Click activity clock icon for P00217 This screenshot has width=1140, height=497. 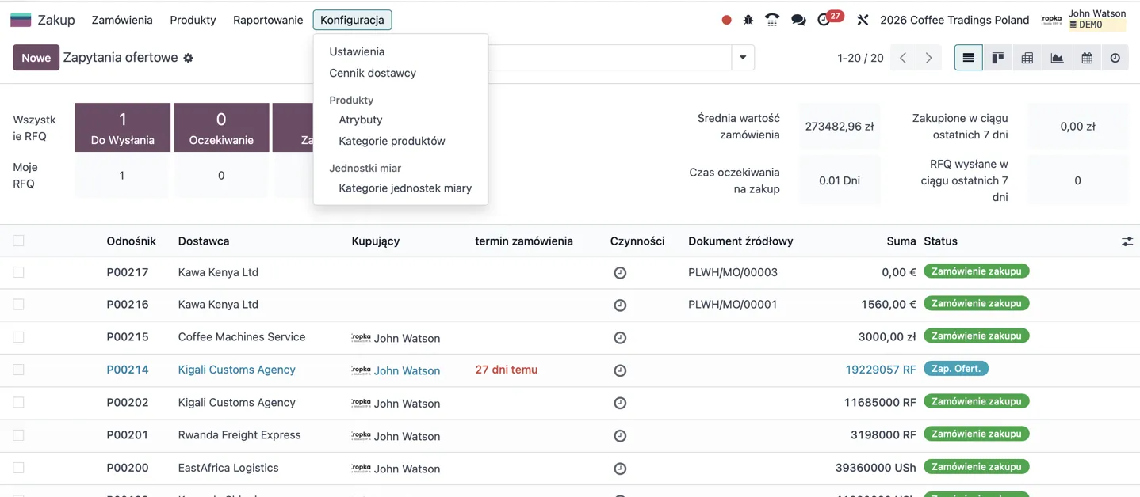pos(620,273)
